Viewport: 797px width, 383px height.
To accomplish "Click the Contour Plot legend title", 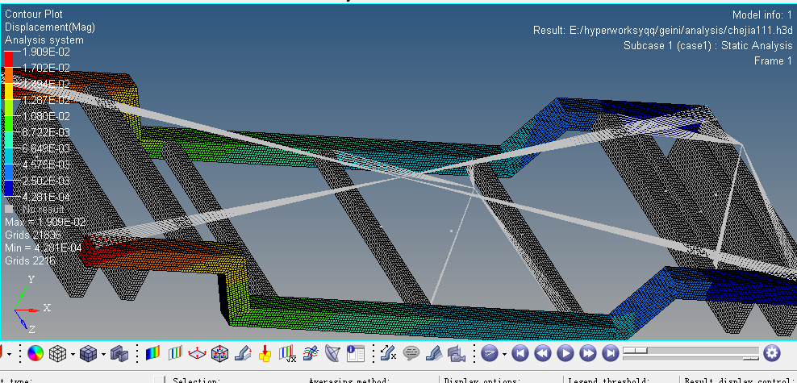I will 34,15.
